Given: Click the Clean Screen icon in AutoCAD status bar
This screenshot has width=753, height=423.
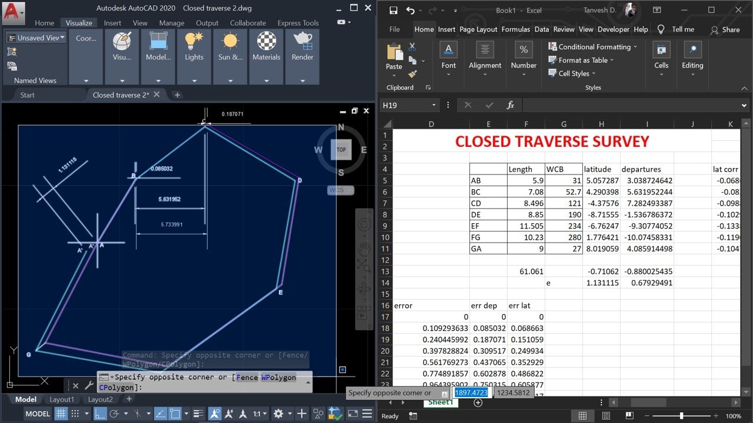Looking at the screenshot, I should point(353,414).
